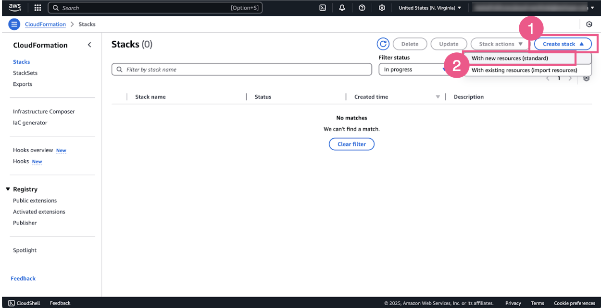Viewport: 601px width, 308px height.
Task: Click the CloudShell icon in the footer
Action: [x=12, y=303]
